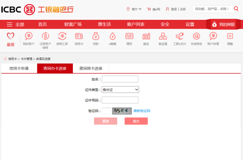Open 基金 fund chart icon

[146, 36]
